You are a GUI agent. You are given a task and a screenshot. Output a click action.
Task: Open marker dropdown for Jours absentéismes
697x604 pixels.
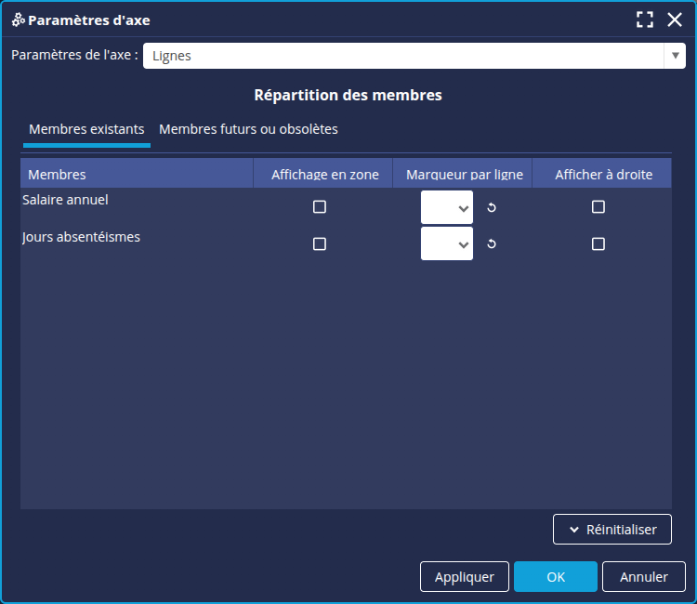[x=447, y=244]
